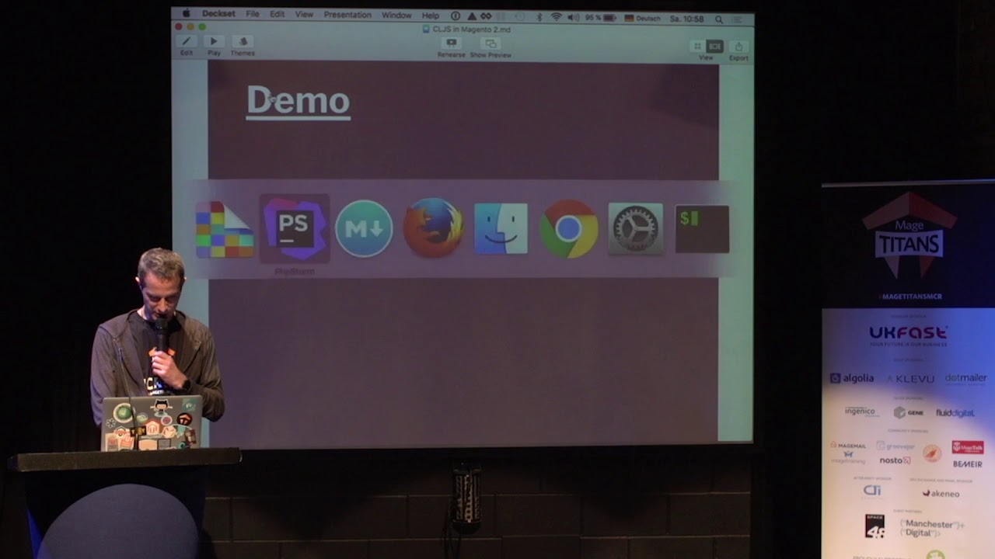The height and width of the screenshot is (559, 995).
Task: Open System Preferences gear icon
Action: pos(636,228)
